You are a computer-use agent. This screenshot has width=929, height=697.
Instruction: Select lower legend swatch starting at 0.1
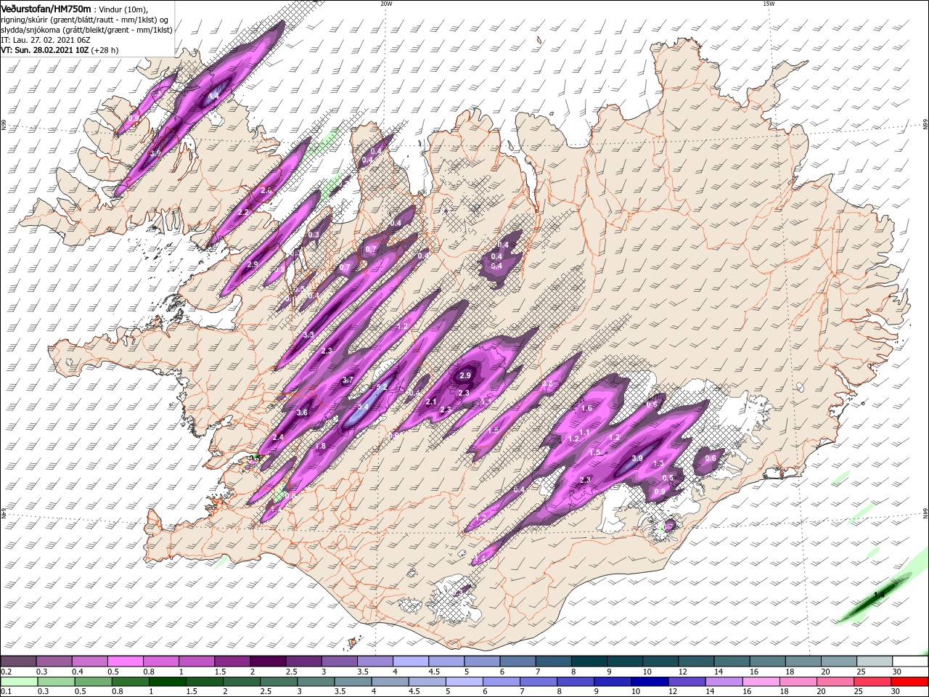click(20, 682)
